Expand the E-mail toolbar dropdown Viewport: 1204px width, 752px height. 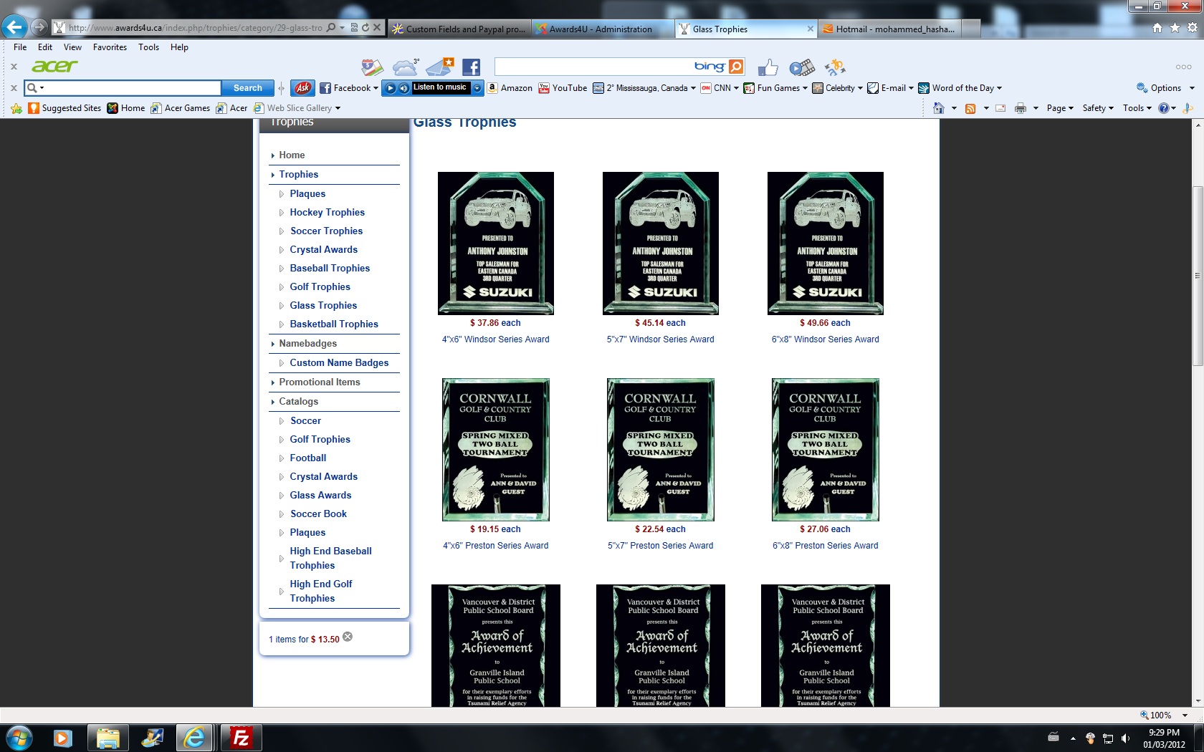[x=911, y=88]
